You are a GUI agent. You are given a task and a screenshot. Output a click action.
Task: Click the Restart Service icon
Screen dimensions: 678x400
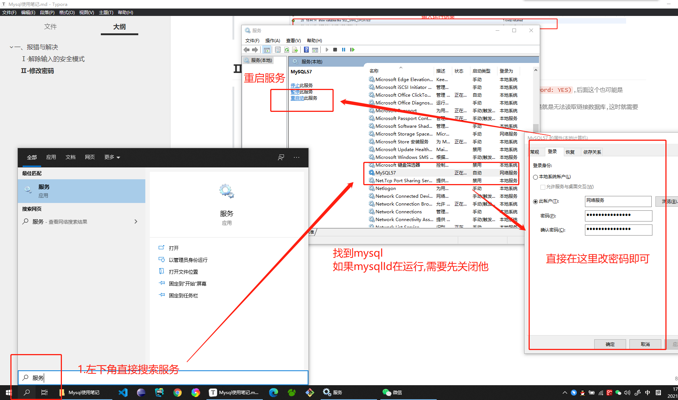click(352, 50)
